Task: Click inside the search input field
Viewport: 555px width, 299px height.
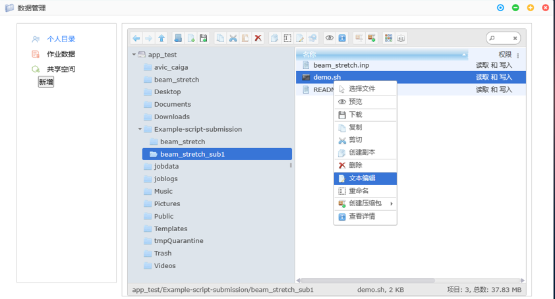Action: (x=504, y=38)
